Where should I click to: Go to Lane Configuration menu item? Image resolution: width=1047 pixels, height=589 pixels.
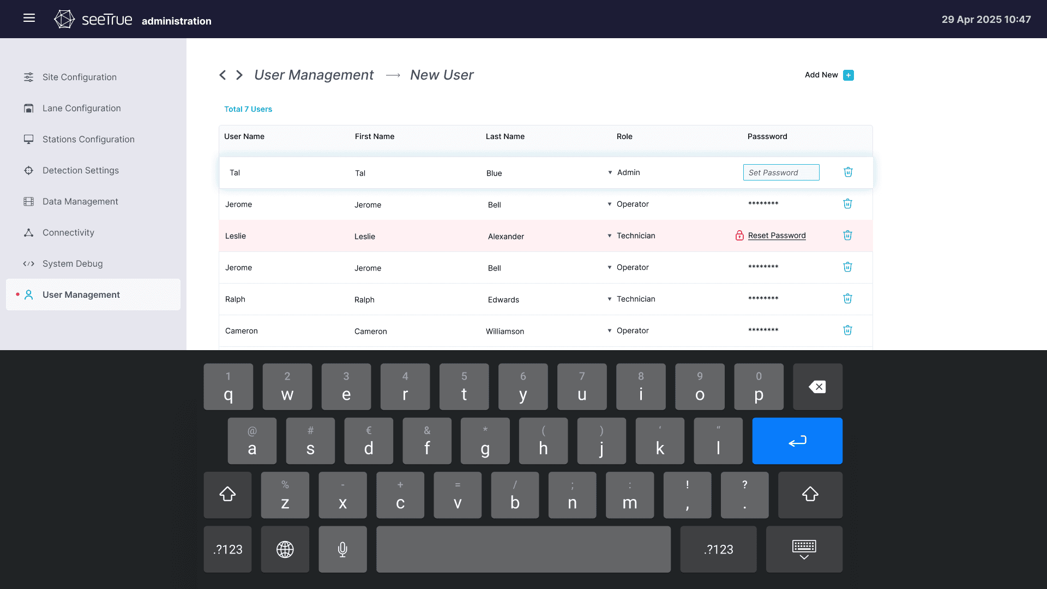(x=81, y=109)
